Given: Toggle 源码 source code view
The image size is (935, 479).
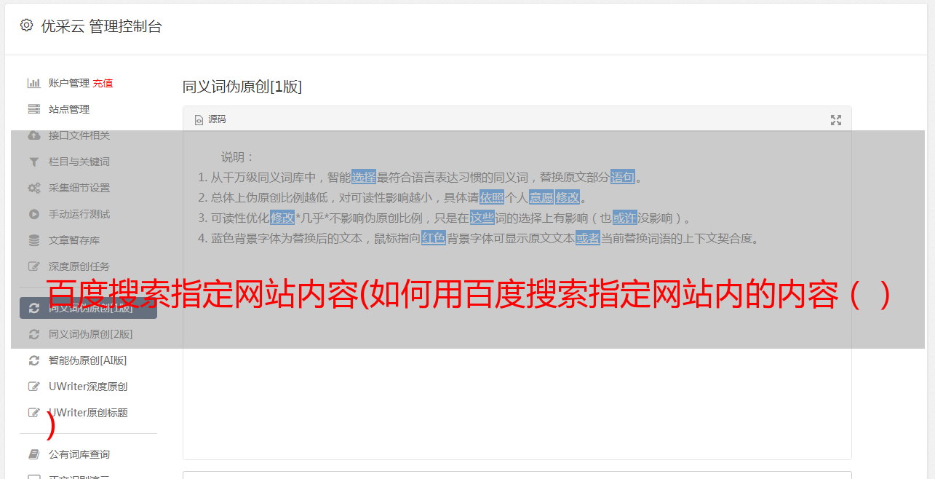Looking at the screenshot, I should (x=210, y=119).
